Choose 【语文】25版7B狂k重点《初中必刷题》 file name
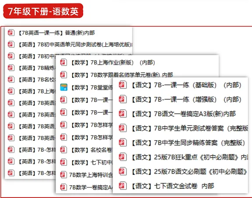The height and width of the screenshot is (198, 252). (189, 157)
